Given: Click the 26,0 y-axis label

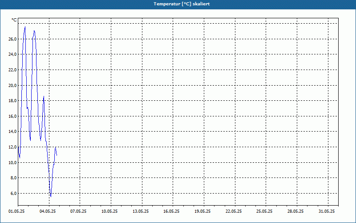Looking at the screenshot, I should (x=12, y=39).
